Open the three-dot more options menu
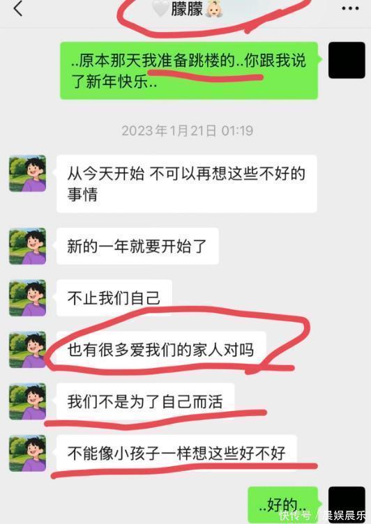Screen dimensions: 371x524 [350, 8]
